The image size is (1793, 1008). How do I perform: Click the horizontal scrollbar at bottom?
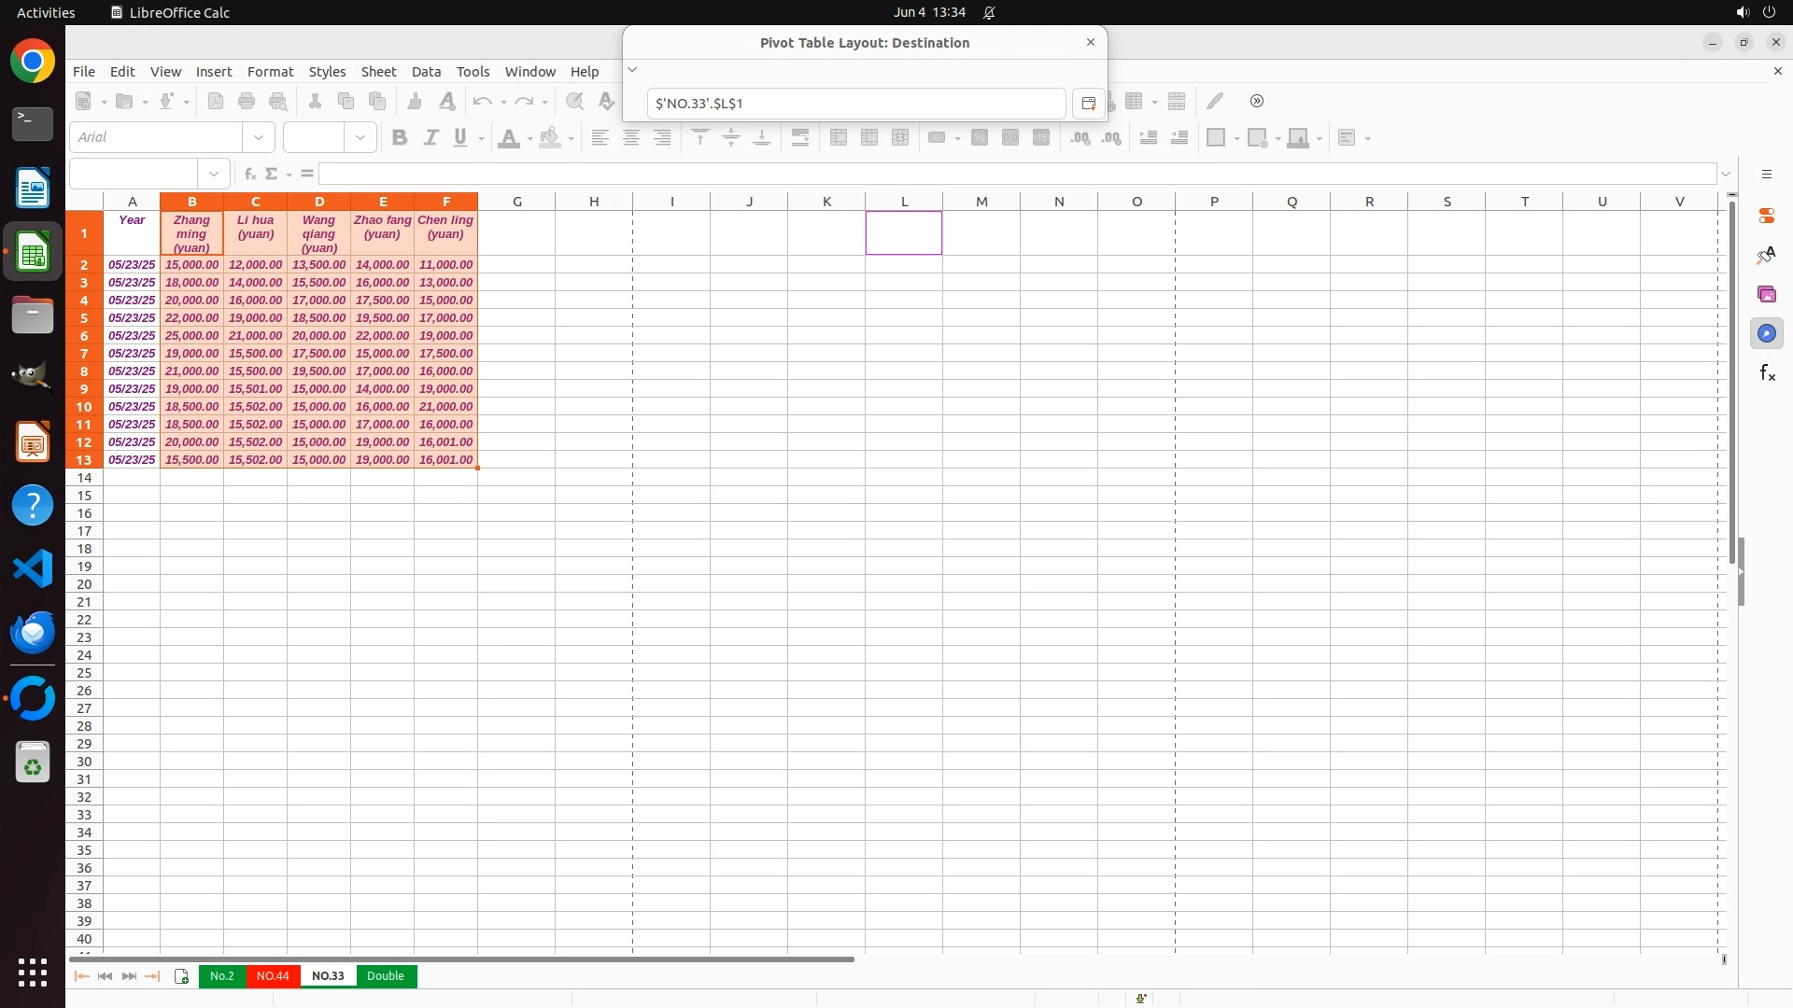tap(461, 959)
